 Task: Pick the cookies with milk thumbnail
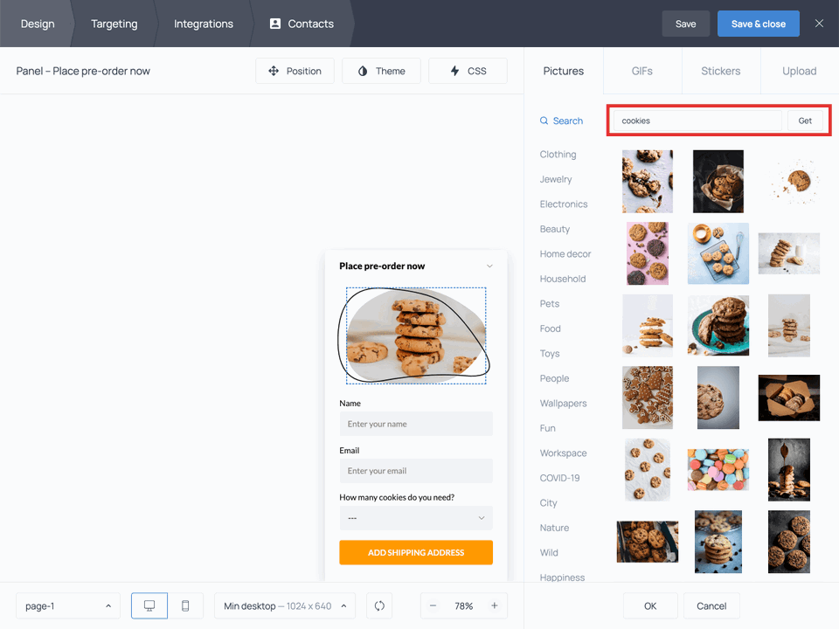point(789,253)
